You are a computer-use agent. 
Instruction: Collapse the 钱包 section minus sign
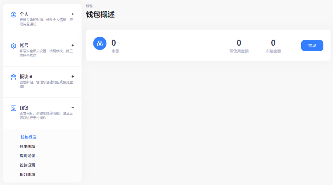click(x=73, y=108)
